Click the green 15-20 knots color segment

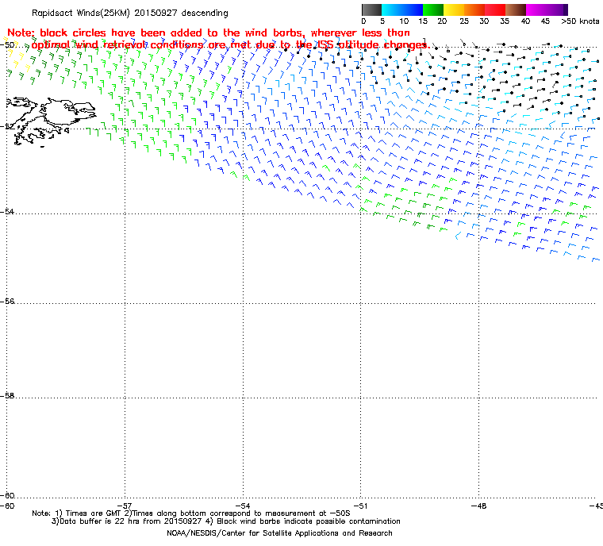pos(433,10)
